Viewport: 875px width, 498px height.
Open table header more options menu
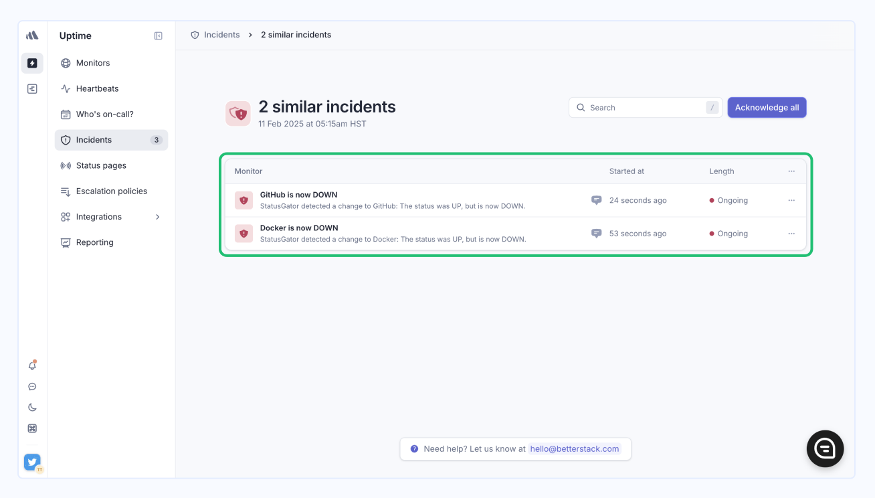[x=791, y=171]
